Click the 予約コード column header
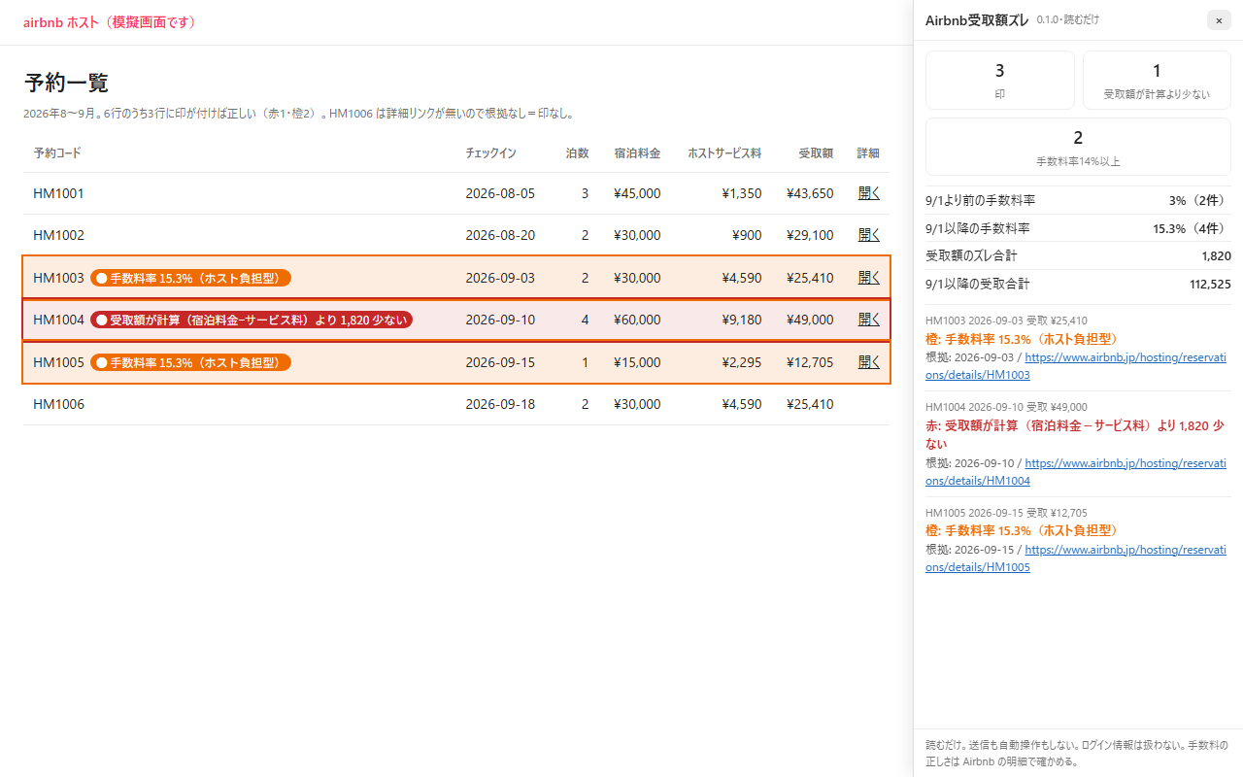This screenshot has height=777, width=1243. click(57, 153)
